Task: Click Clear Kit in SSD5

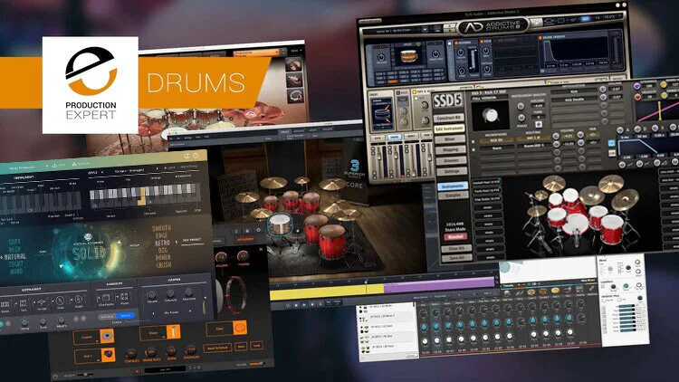Action: [x=455, y=249]
